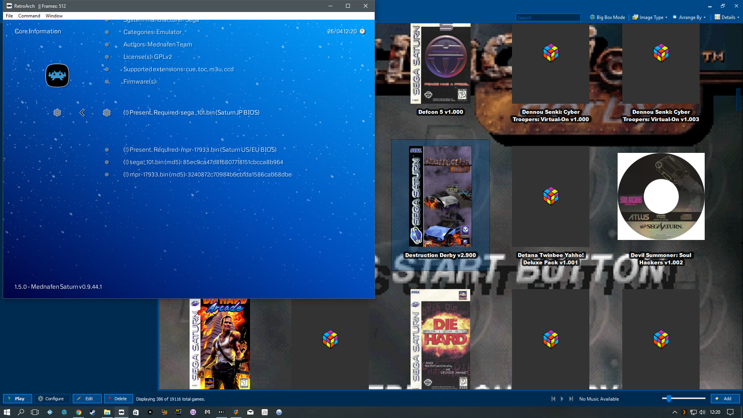The image size is (743, 418).
Task: Open the Windows notification center
Action: (731, 412)
